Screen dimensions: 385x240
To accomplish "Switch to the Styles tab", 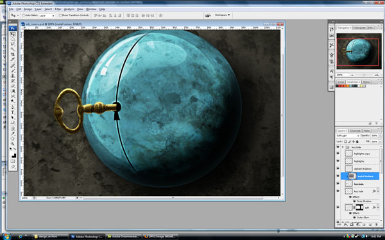I will click(x=366, y=82).
